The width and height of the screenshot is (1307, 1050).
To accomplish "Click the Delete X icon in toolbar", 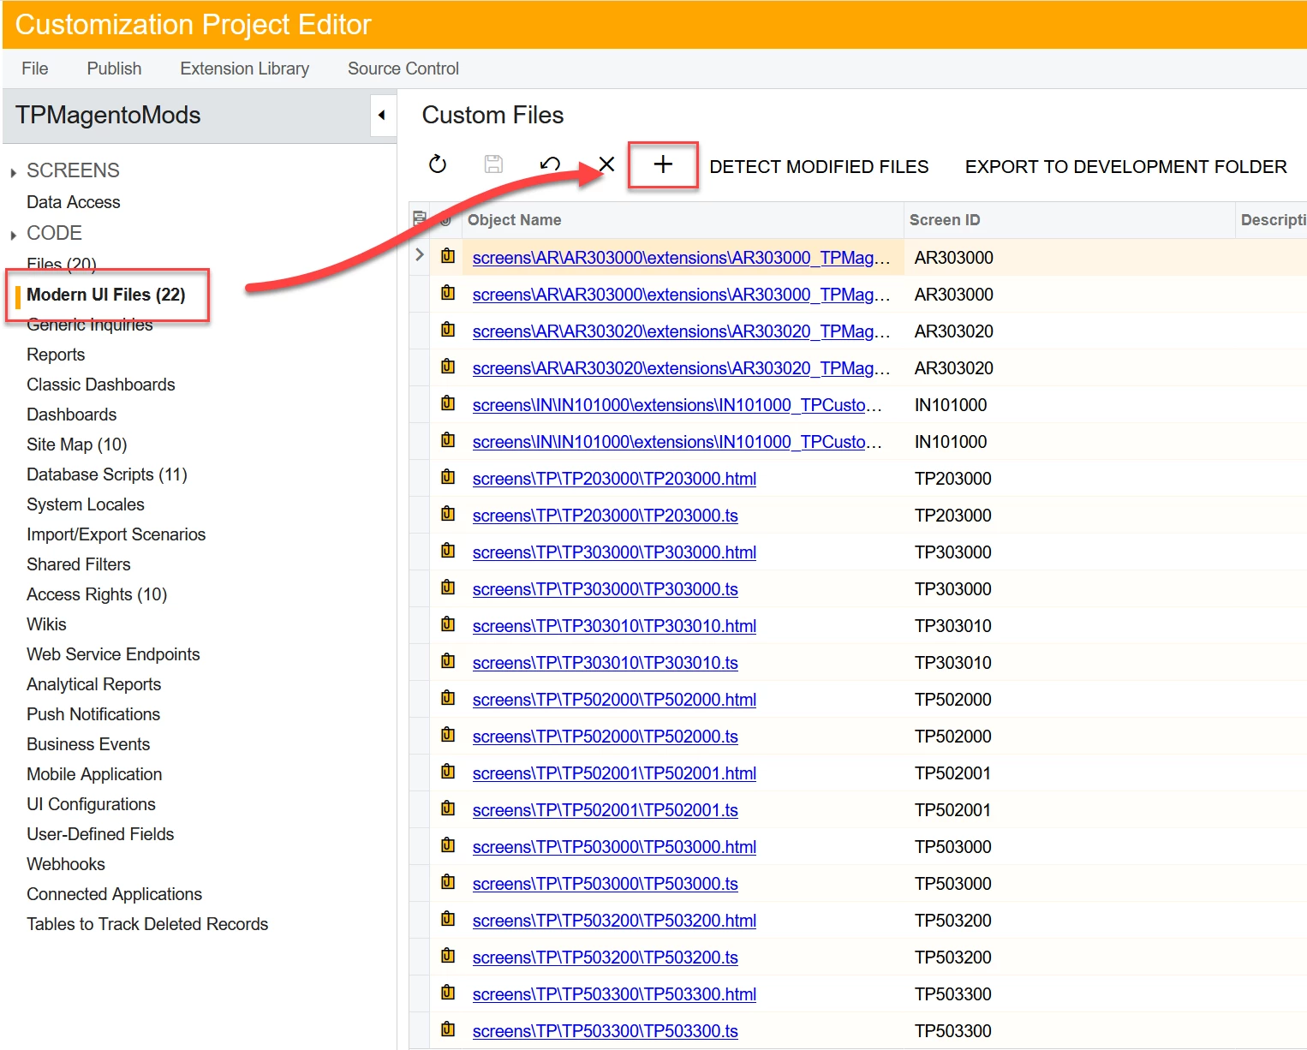I will [606, 164].
